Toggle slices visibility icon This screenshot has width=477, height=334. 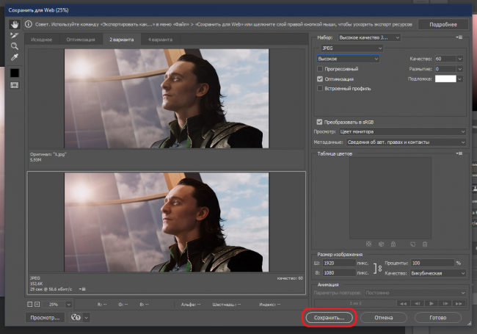point(14,85)
